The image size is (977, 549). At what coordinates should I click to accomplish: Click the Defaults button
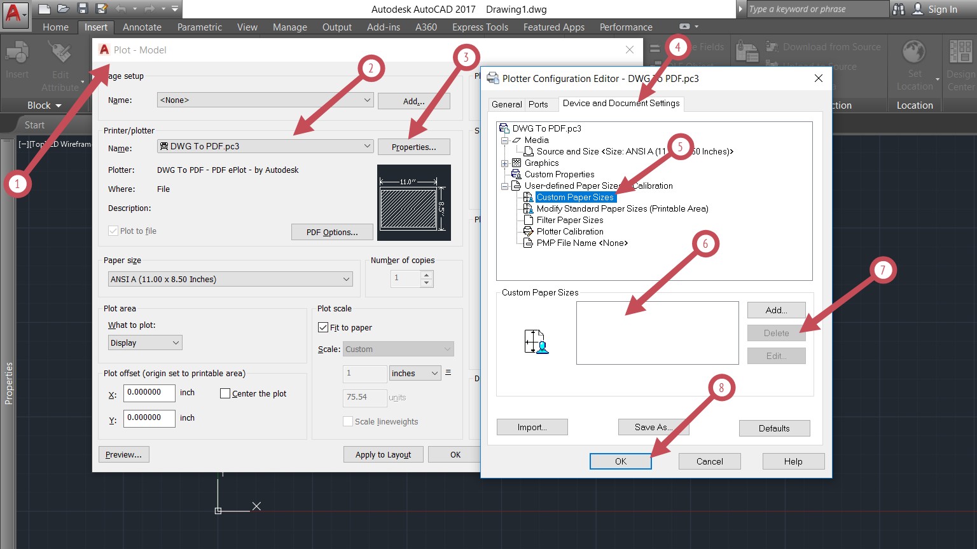(x=774, y=428)
